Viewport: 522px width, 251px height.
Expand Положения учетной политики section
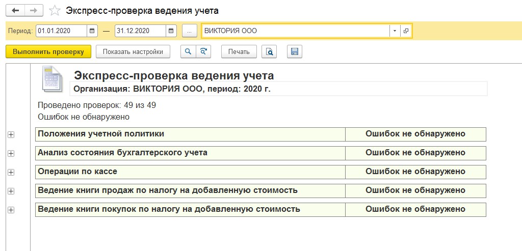point(11,134)
